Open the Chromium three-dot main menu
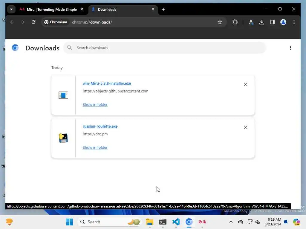 pos(294,22)
